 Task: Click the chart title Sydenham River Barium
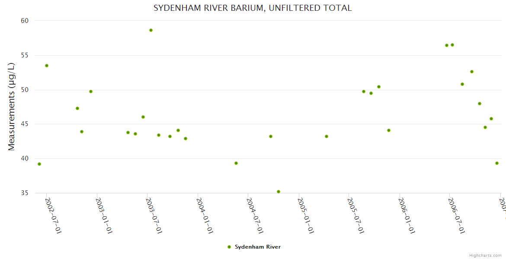[253, 8]
